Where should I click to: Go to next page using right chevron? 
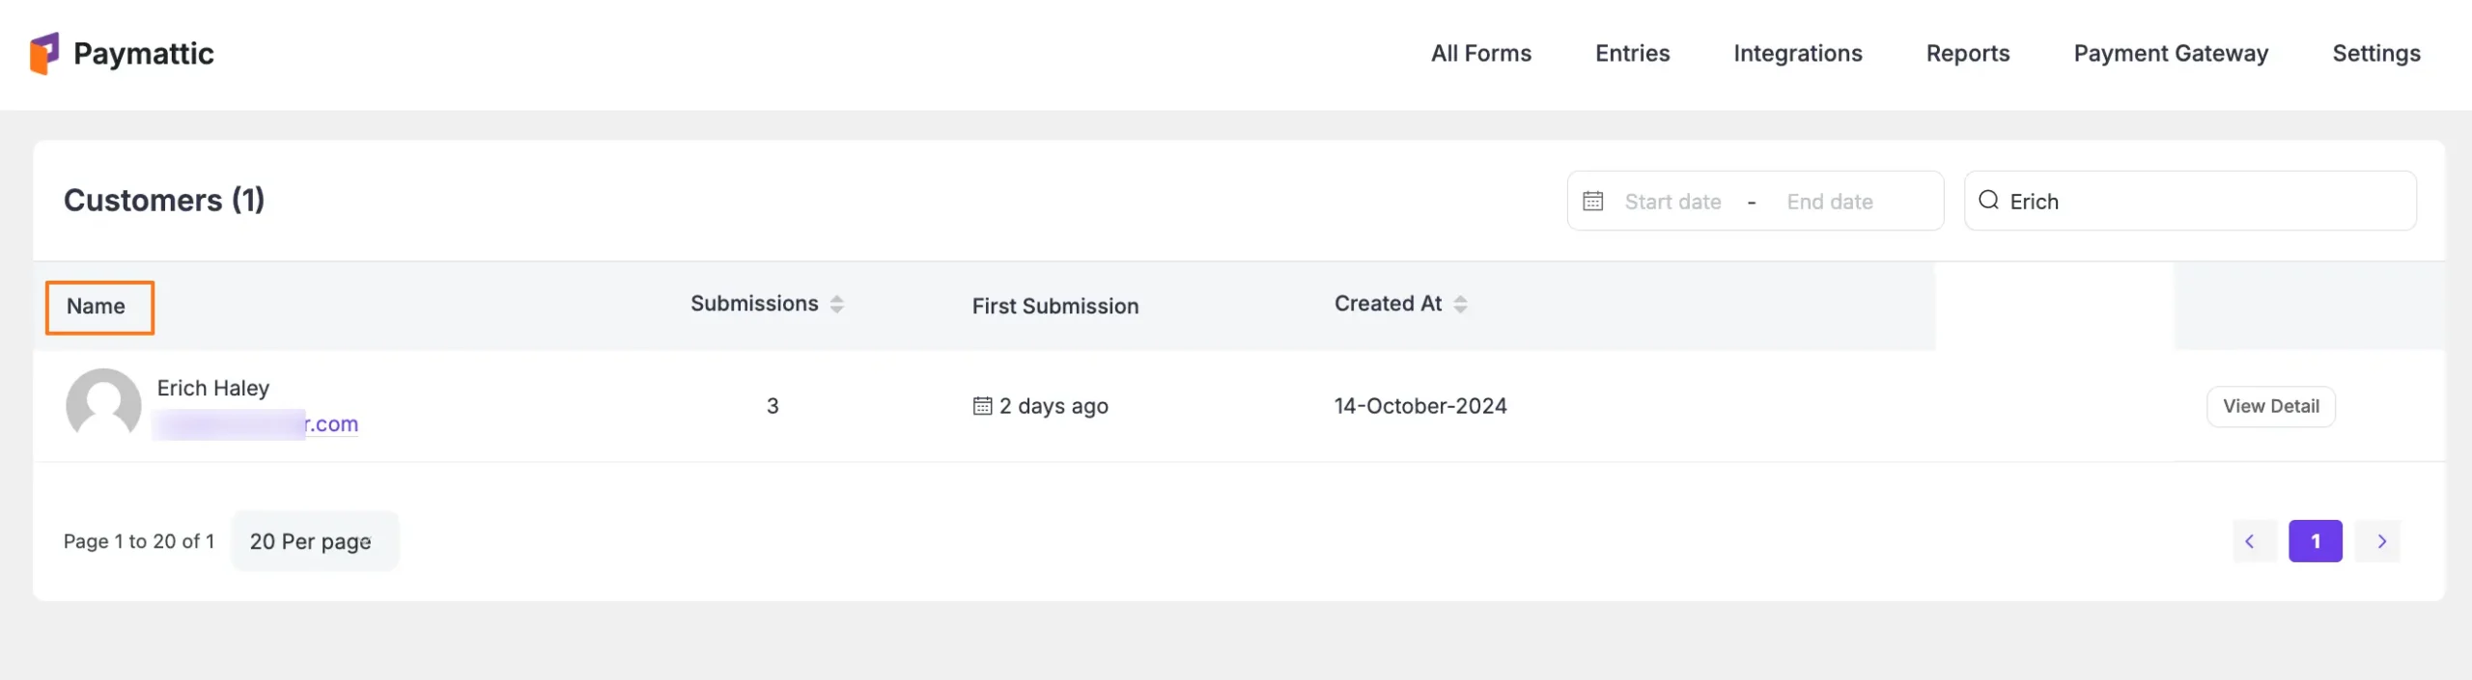click(x=2381, y=541)
